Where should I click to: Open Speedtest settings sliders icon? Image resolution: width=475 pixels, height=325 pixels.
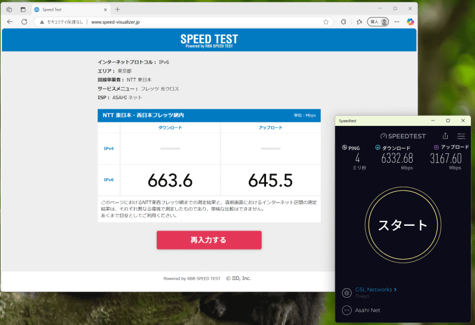tap(461, 136)
